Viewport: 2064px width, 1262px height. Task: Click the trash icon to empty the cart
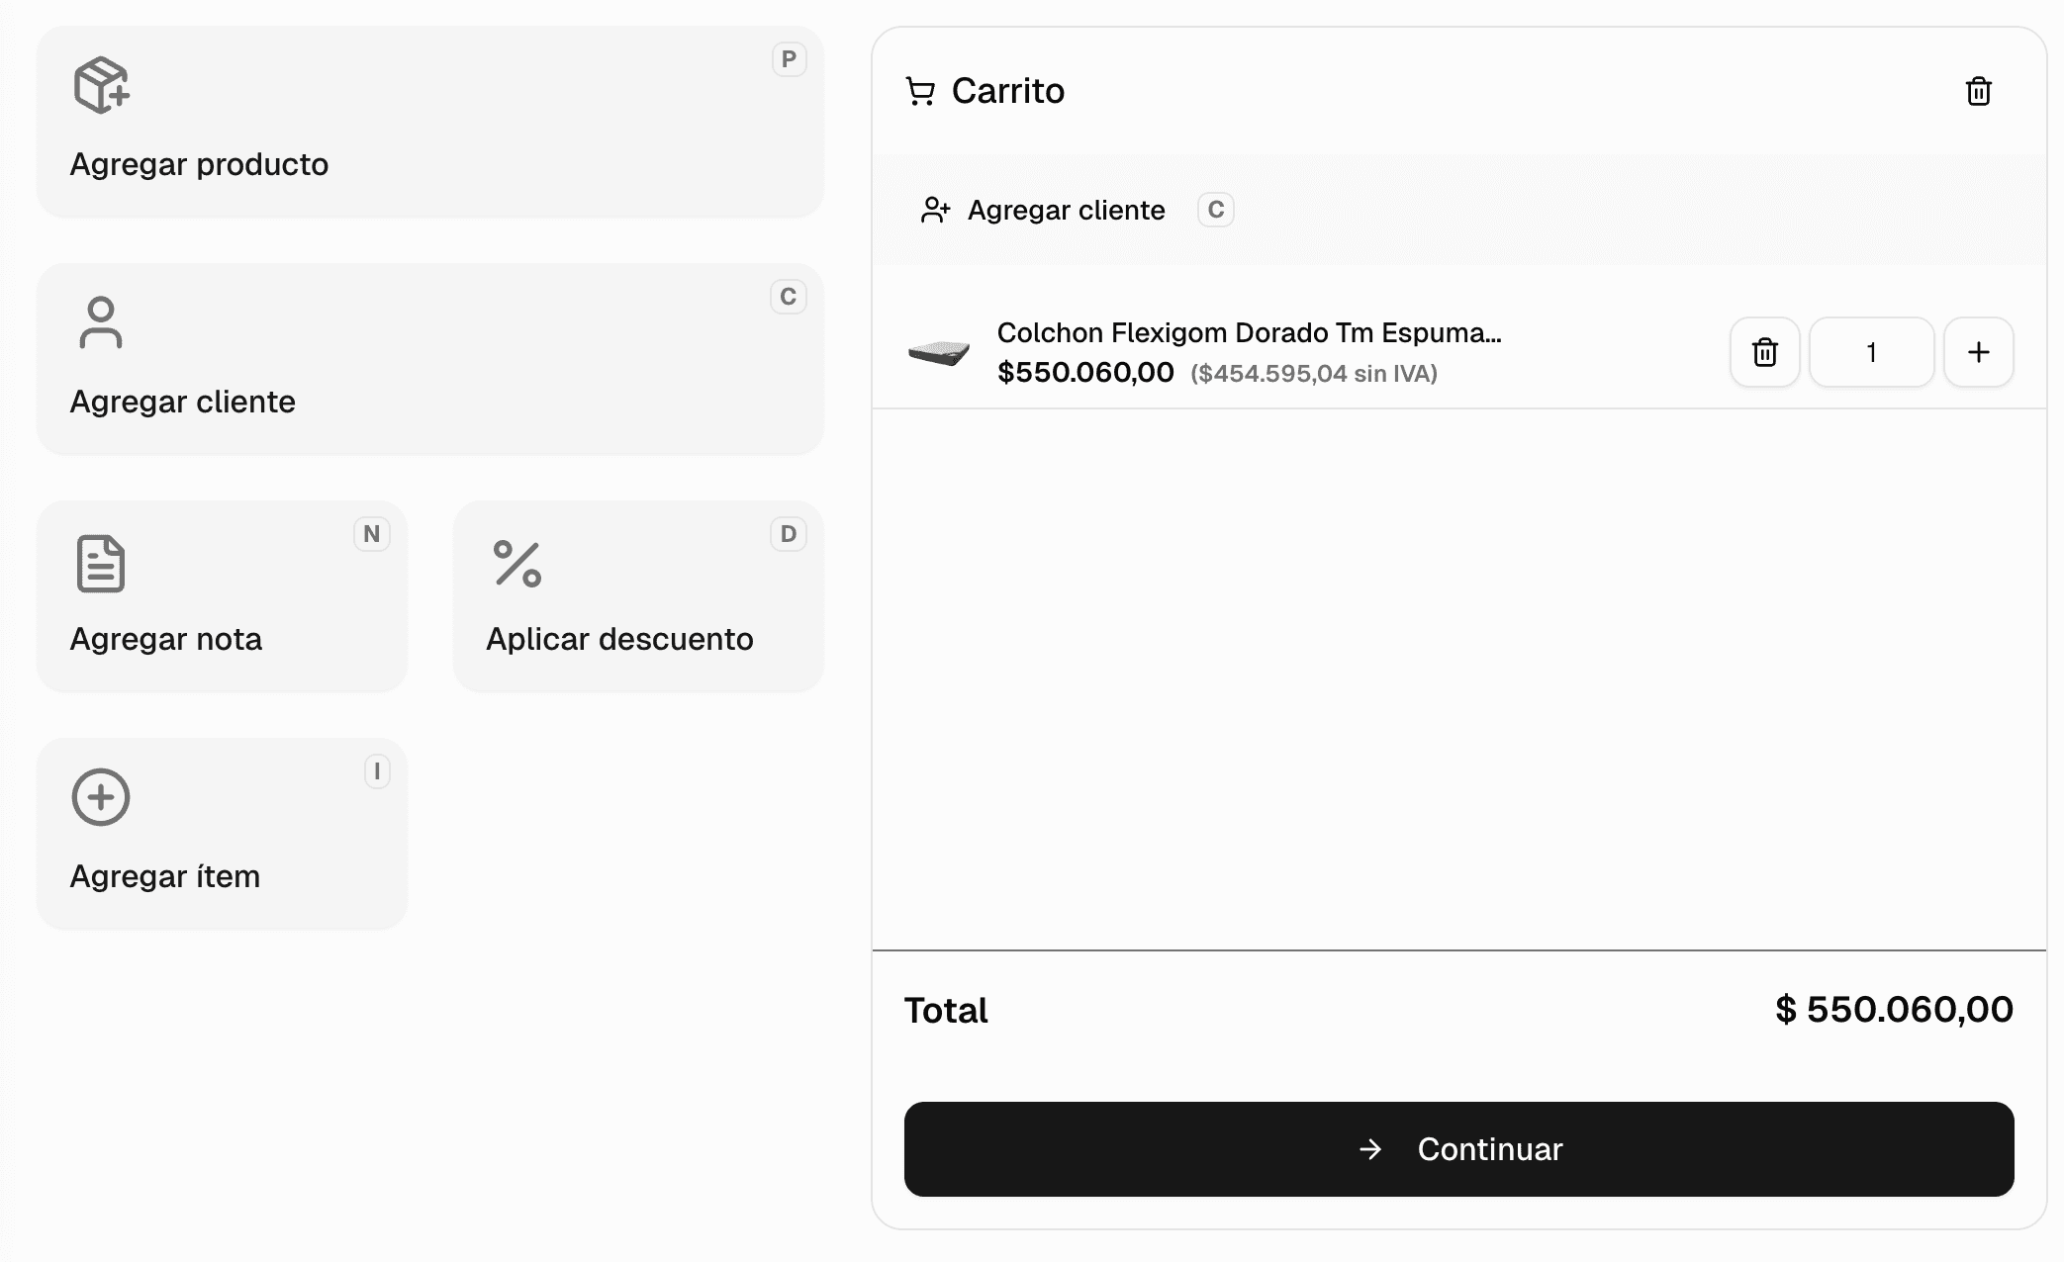click(1979, 91)
